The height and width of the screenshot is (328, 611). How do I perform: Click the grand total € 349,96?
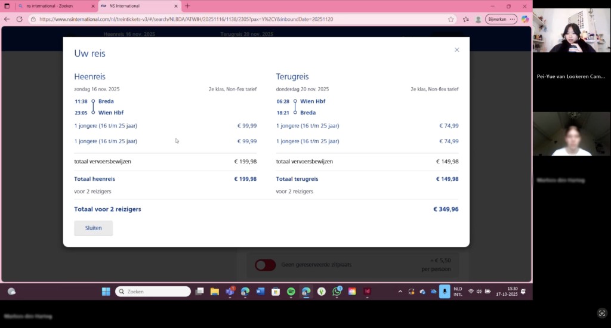click(x=446, y=209)
